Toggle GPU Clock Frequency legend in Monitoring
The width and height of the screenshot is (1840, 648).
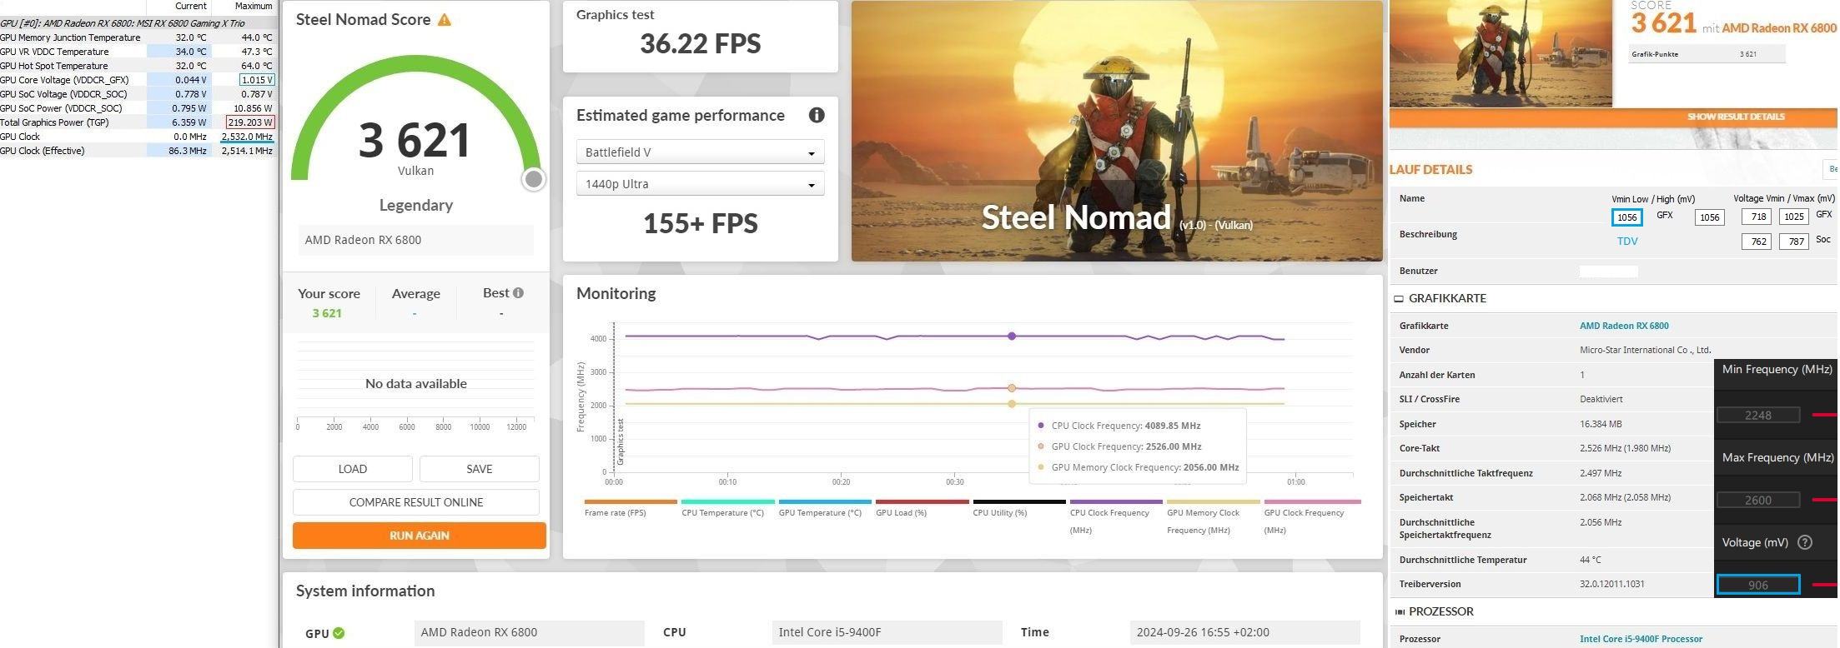pyautogui.click(x=1312, y=516)
